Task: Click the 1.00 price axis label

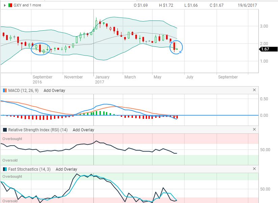Action: pos(264,61)
